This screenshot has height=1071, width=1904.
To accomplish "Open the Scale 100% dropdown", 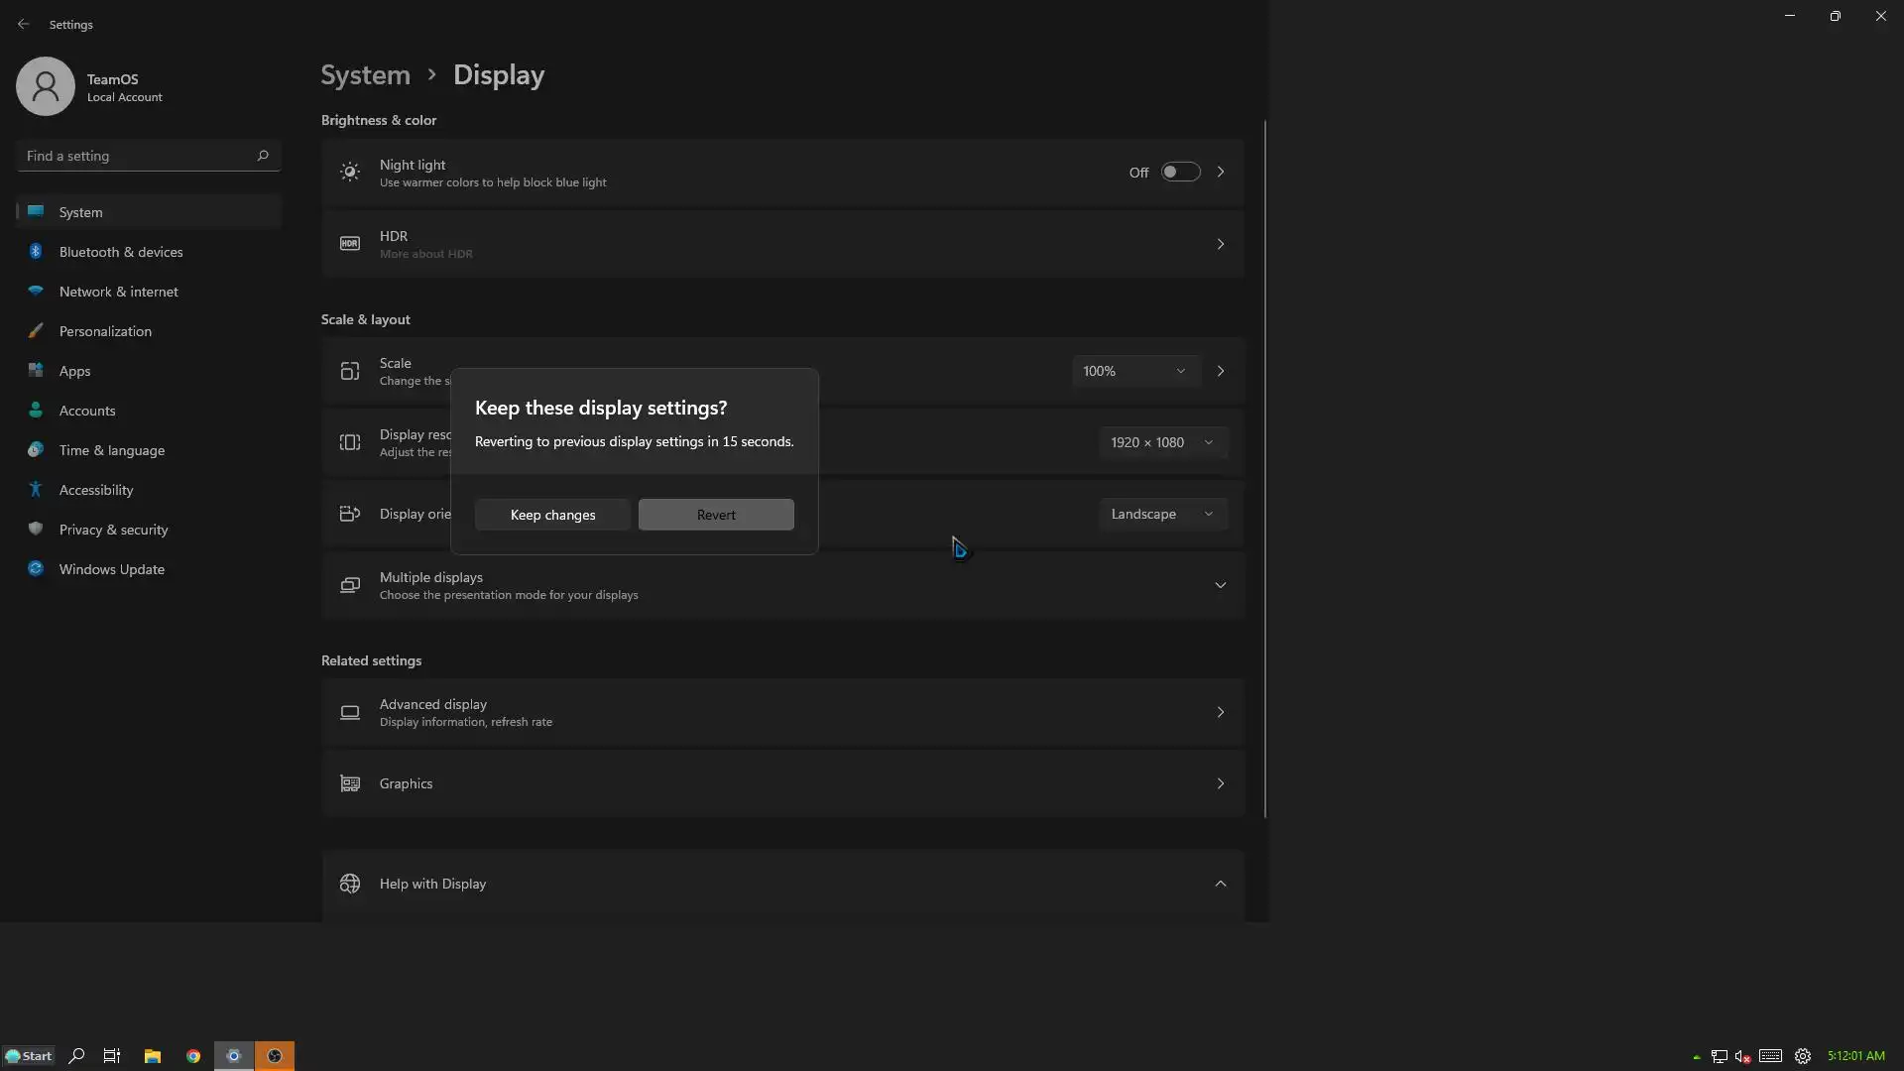I will [1134, 371].
